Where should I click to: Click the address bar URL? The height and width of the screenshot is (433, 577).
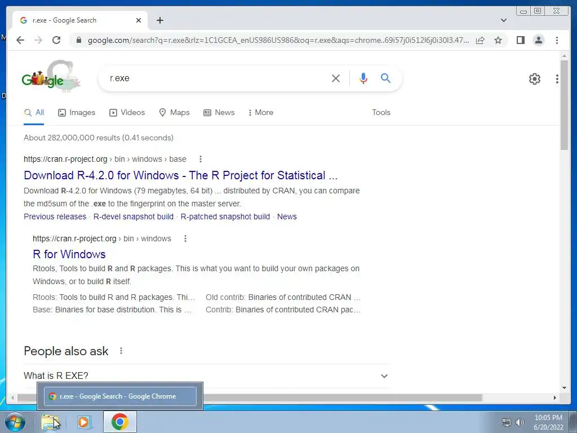(x=278, y=40)
